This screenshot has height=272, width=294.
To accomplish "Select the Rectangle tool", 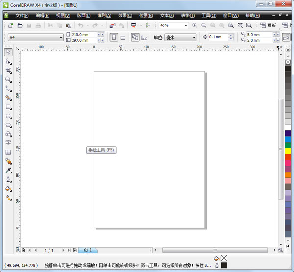I will 8,107.
